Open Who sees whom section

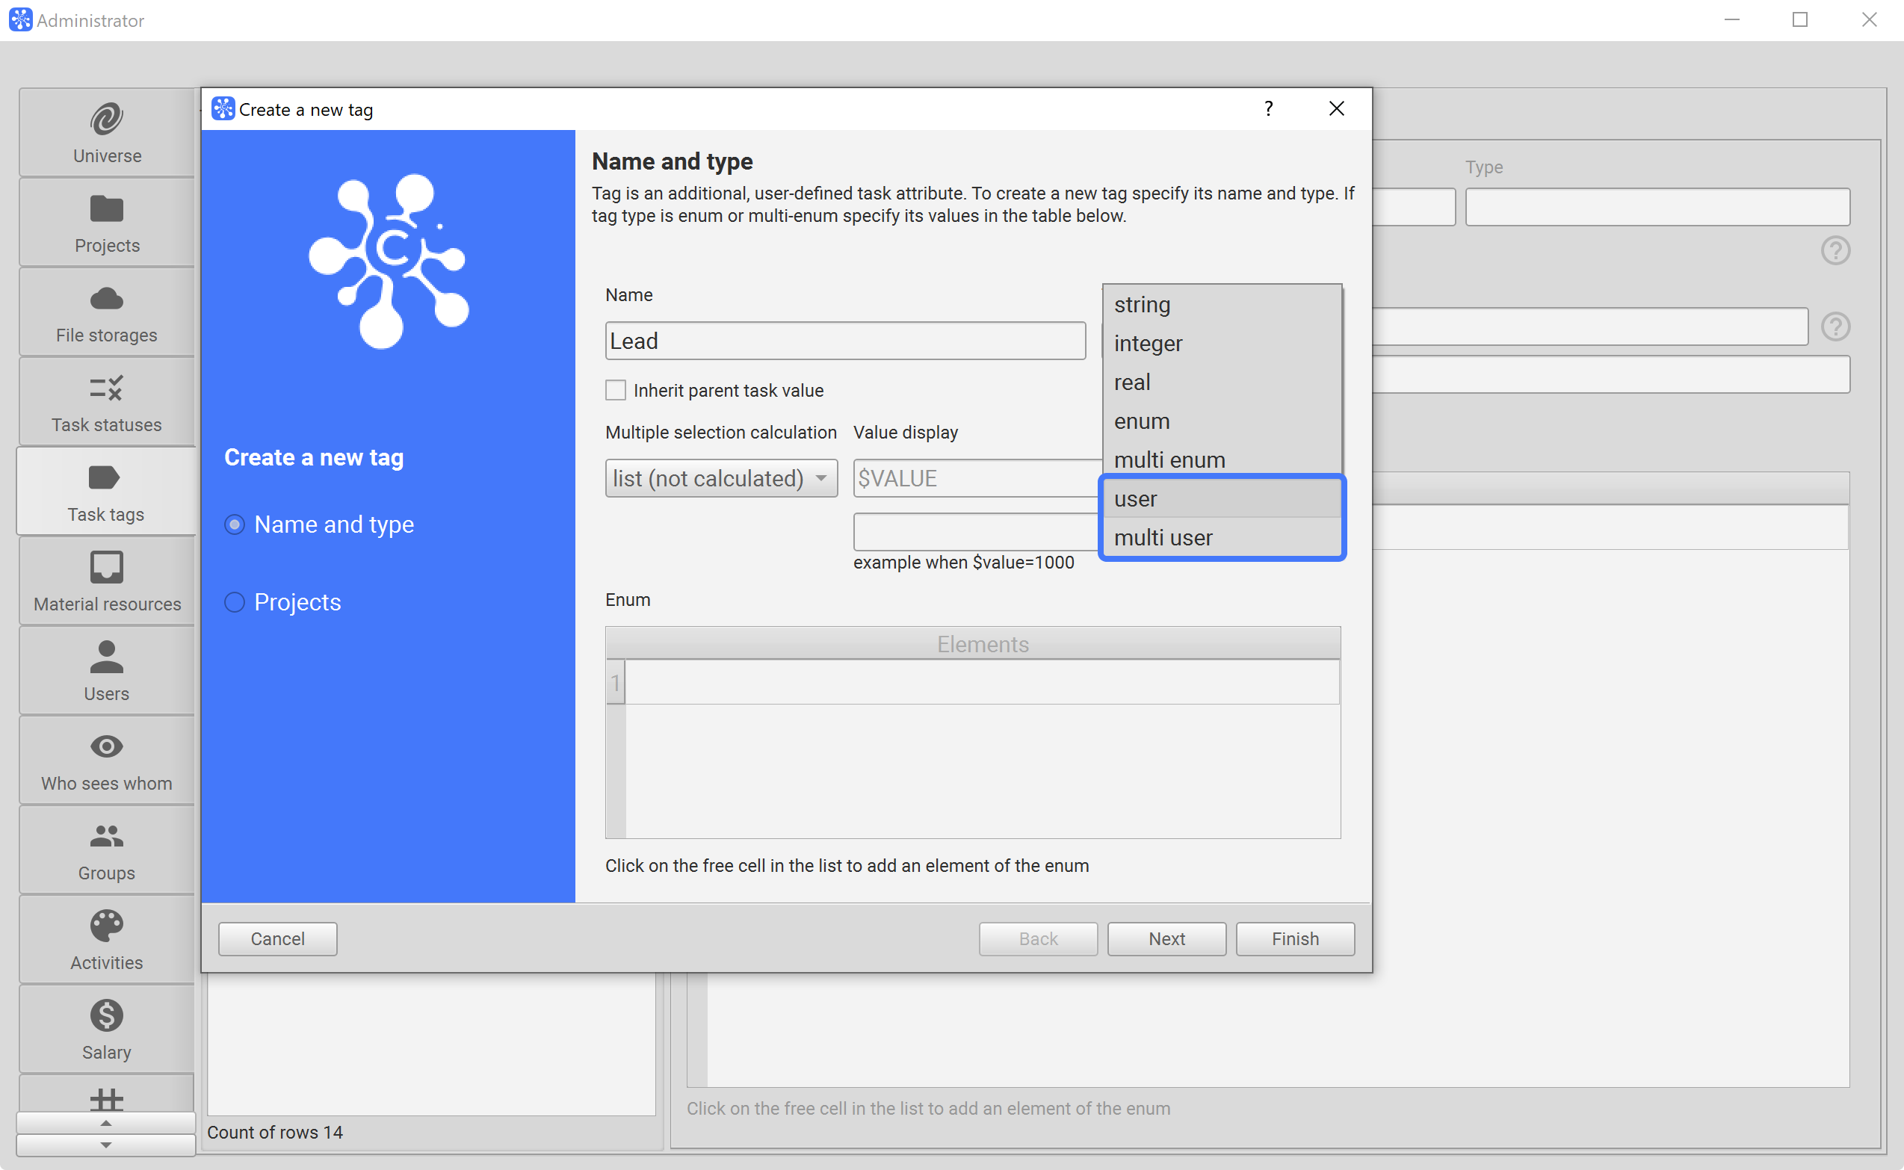[x=107, y=761]
